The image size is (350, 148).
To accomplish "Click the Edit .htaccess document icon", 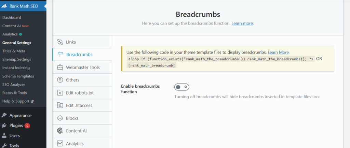I will click(x=60, y=105).
